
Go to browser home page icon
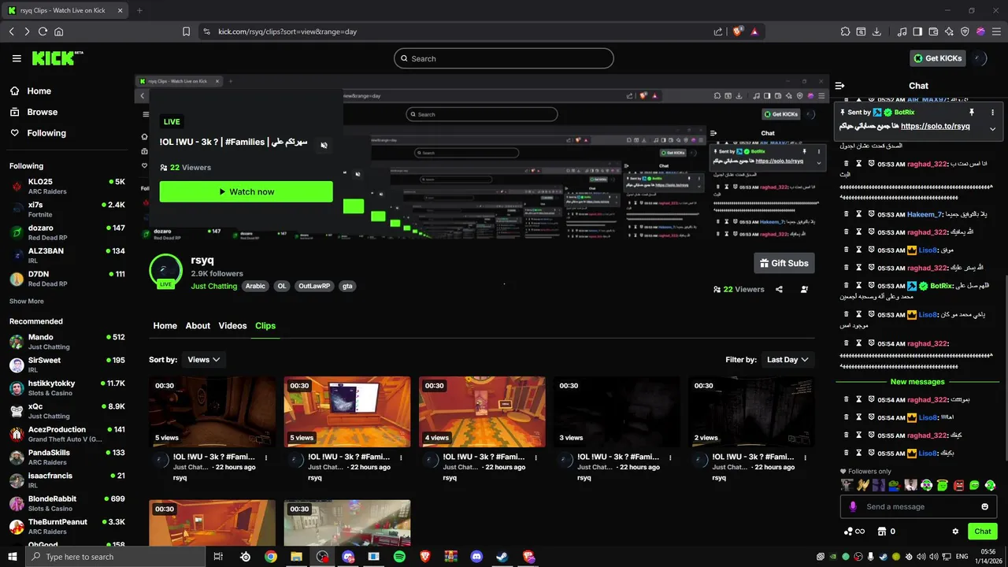tap(59, 31)
